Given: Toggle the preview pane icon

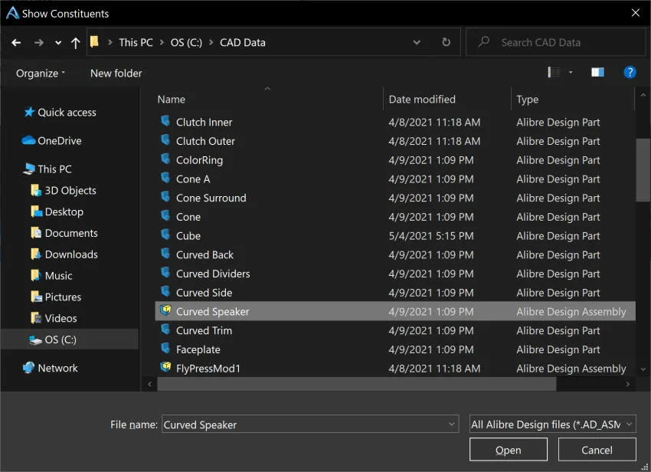Looking at the screenshot, I should [597, 72].
